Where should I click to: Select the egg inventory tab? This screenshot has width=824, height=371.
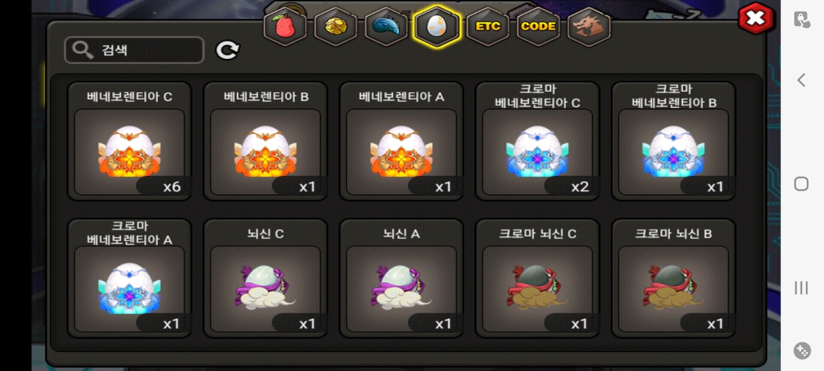pyautogui.click(x=437, y=26)
